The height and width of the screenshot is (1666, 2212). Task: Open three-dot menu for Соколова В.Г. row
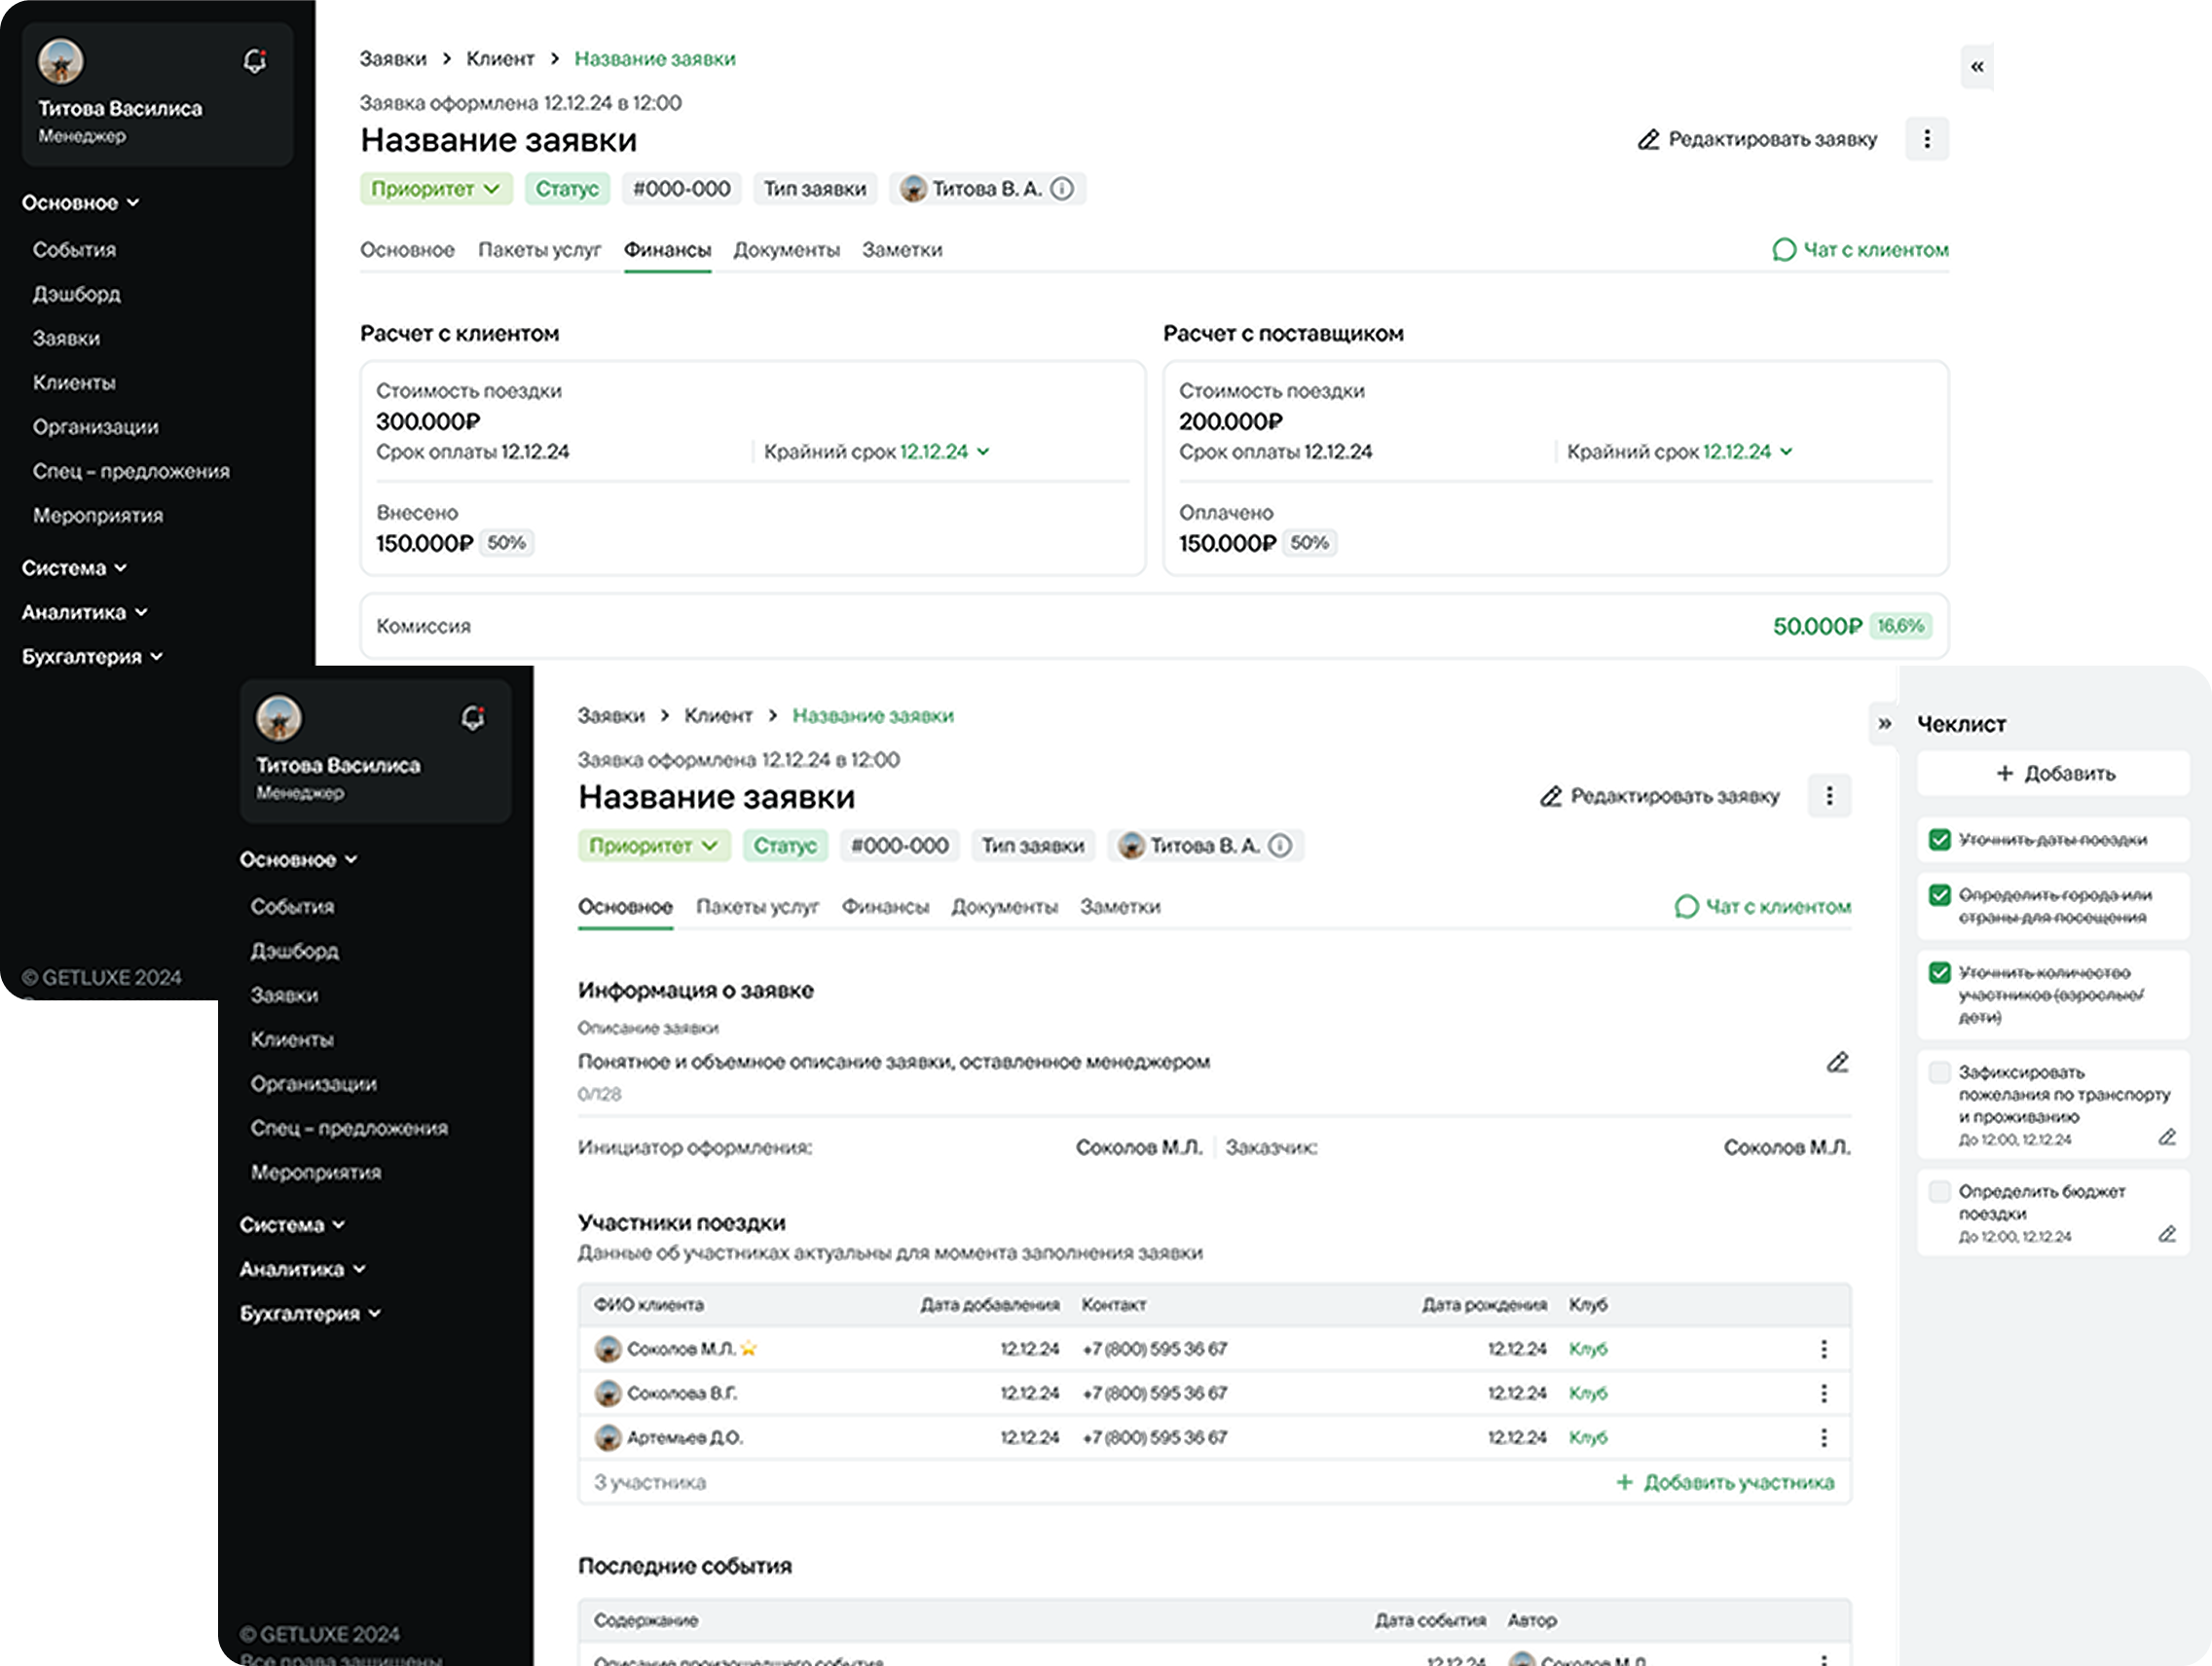(1823, 1394)
